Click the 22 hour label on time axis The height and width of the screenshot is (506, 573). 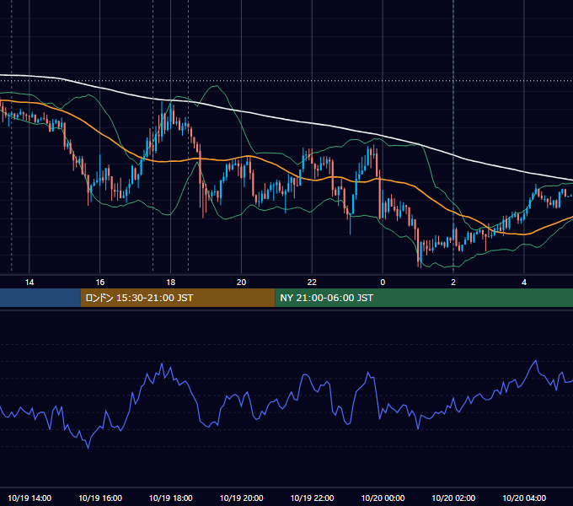pyautogui.click(x=312, y=283)
